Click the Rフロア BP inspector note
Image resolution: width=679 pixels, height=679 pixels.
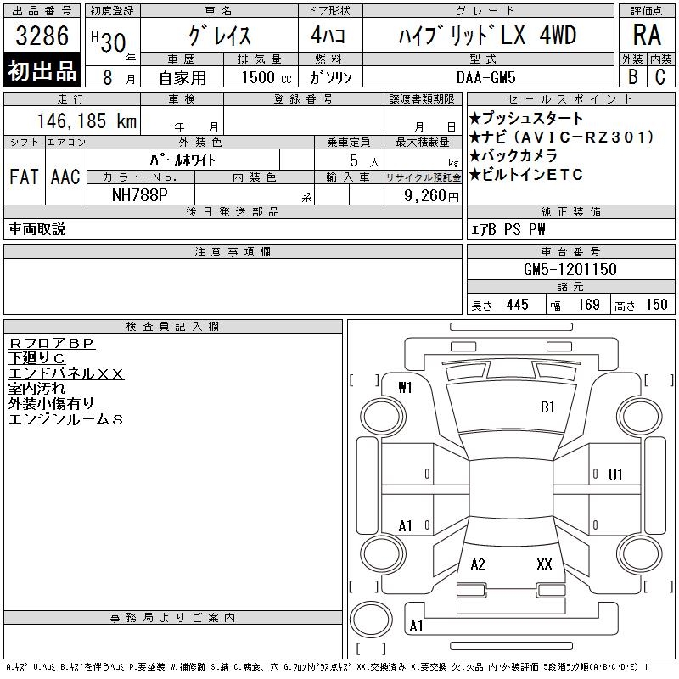pyautogui.click(x=52, y=344)
